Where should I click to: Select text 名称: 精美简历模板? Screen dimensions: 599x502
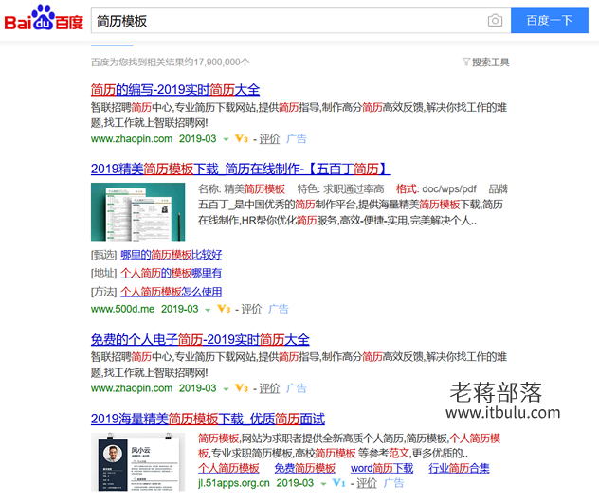[x=242, y=189]
